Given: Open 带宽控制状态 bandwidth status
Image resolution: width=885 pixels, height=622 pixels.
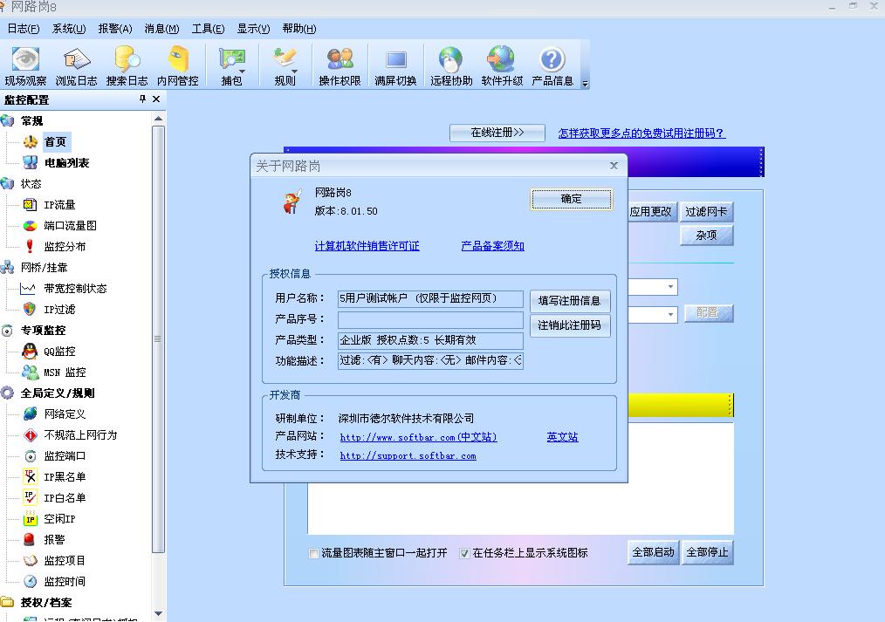Looking at the screenshot, I should 75,288.
